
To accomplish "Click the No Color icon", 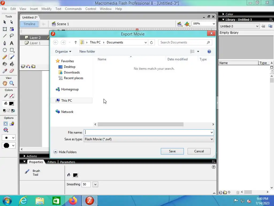I will pyautogui.click(x=9, y=111).
